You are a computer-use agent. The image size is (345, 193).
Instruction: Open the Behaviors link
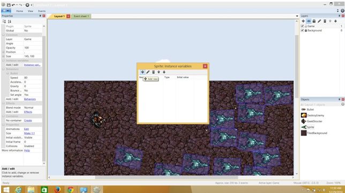pos(29,99)
